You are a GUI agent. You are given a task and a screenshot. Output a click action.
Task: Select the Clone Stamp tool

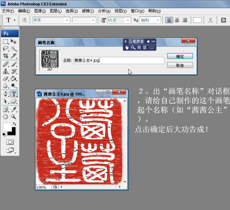coord(6,72)
